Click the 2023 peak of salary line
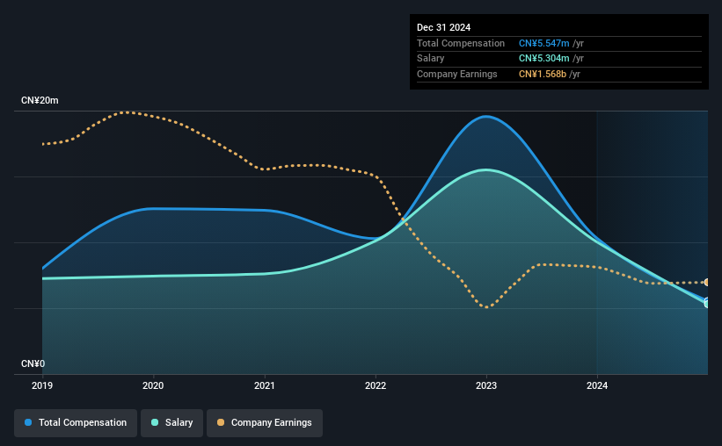The width and height of the screenshot is (722, 446). point(486,170)
